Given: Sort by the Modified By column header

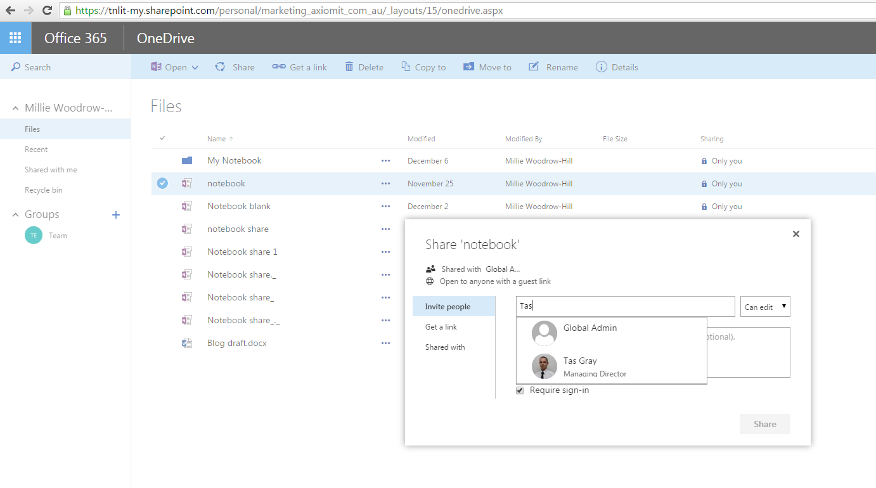Looking at the screenshot, I should pyautogui.click(x=524, y=139).
